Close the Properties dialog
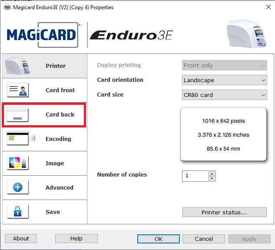The width and height of the screenshot is (275, 250). tap(268, 7)
